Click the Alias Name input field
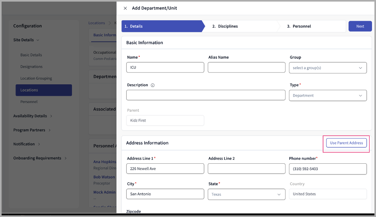The image size is (376, 217). (x=246, y=68)
